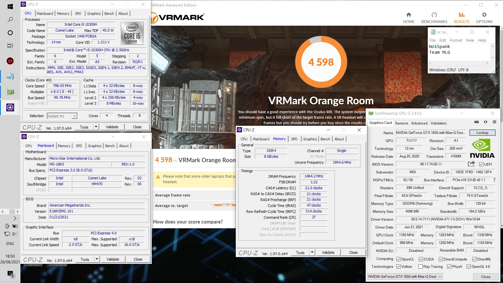Click Tools button in top CPU-Z window

pos(84,127)
